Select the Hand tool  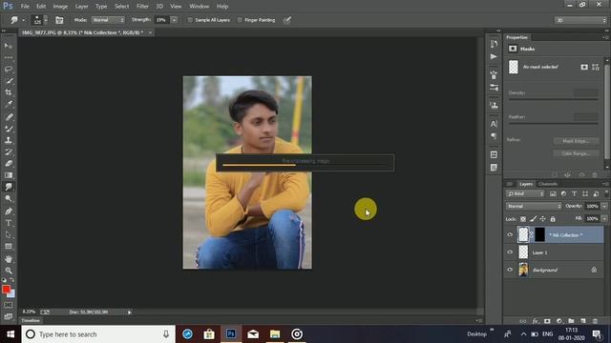9,259
